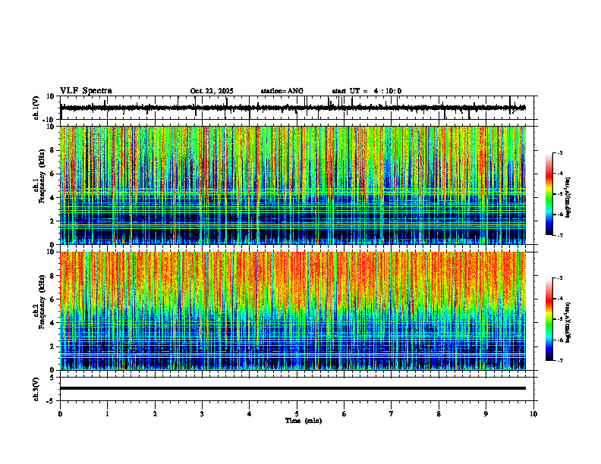This screenshot has width=601, height=464.
Task: Click the '-7' value at bottom of ch.2 colorbar
Action: pos(560,361)
